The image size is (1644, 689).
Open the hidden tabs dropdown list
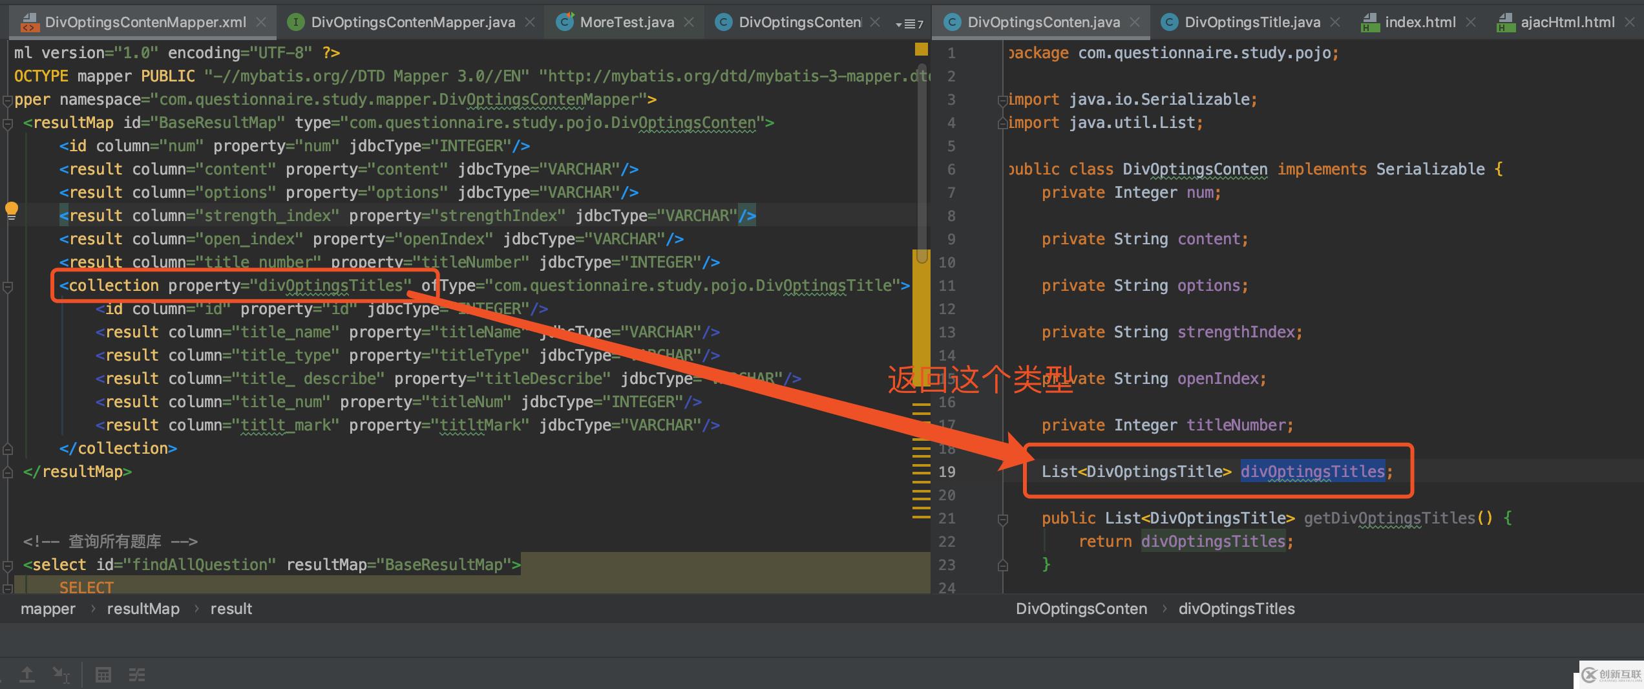909,24
